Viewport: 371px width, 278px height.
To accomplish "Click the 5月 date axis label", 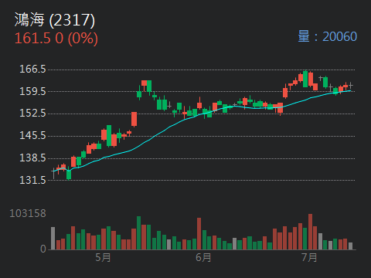I will (x=103, y=257).
